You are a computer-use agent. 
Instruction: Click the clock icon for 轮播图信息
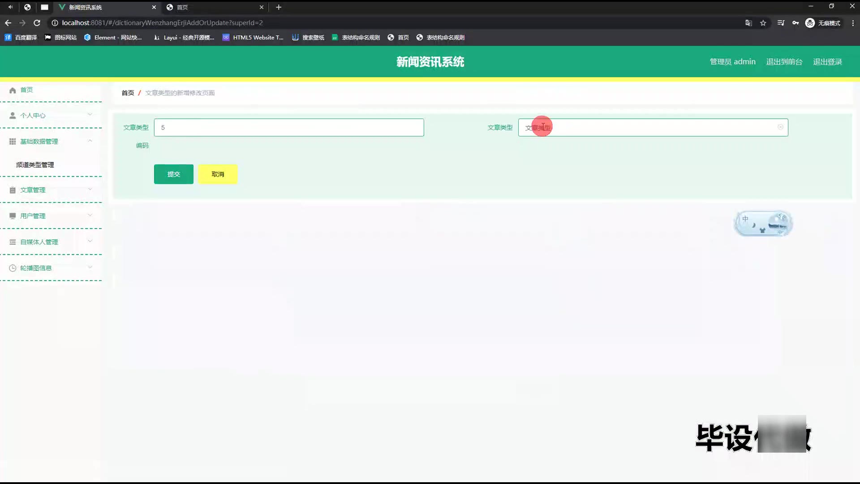[13, 268]
